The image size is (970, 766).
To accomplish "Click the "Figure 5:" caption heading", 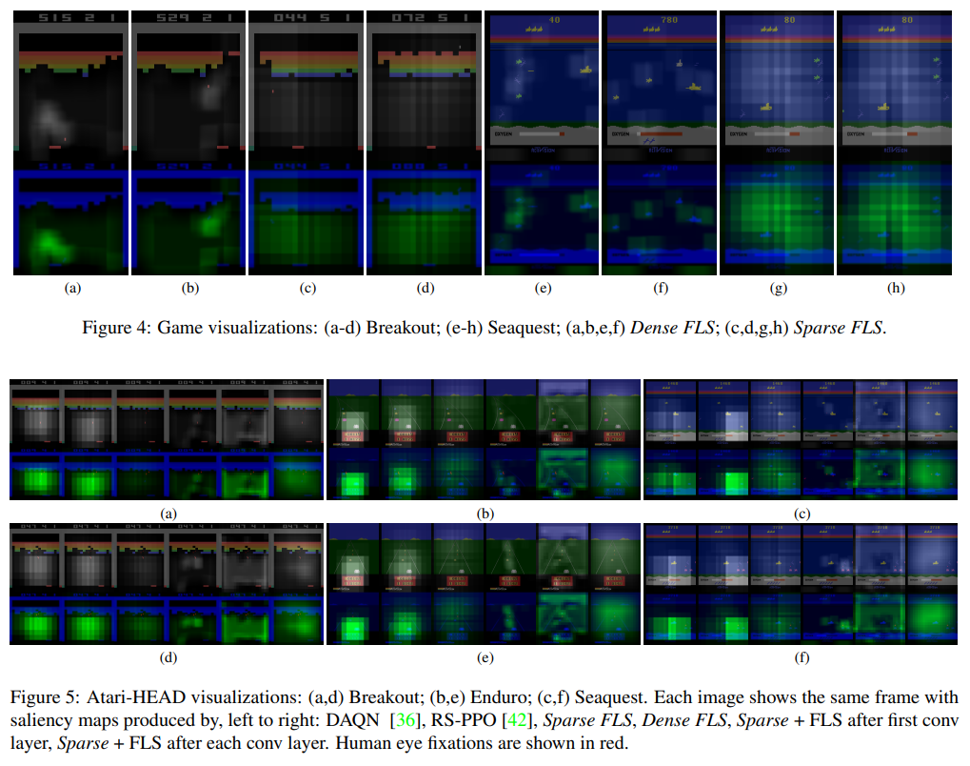I will (45, 697).
